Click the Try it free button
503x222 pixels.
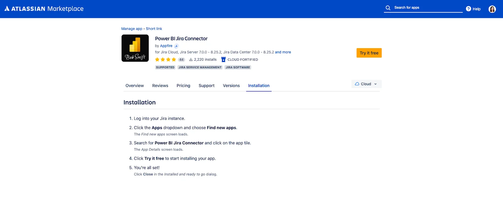coord(369,53)
